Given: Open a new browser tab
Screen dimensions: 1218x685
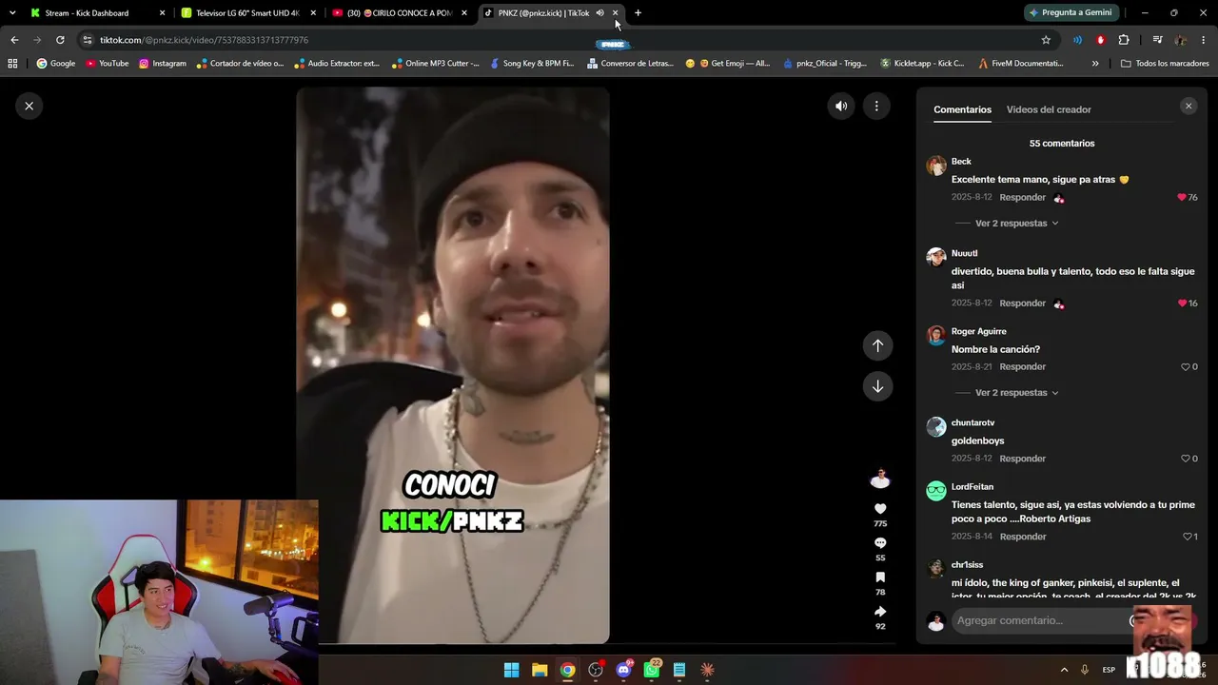Looking at the screenshot, I should click(638, 13).
